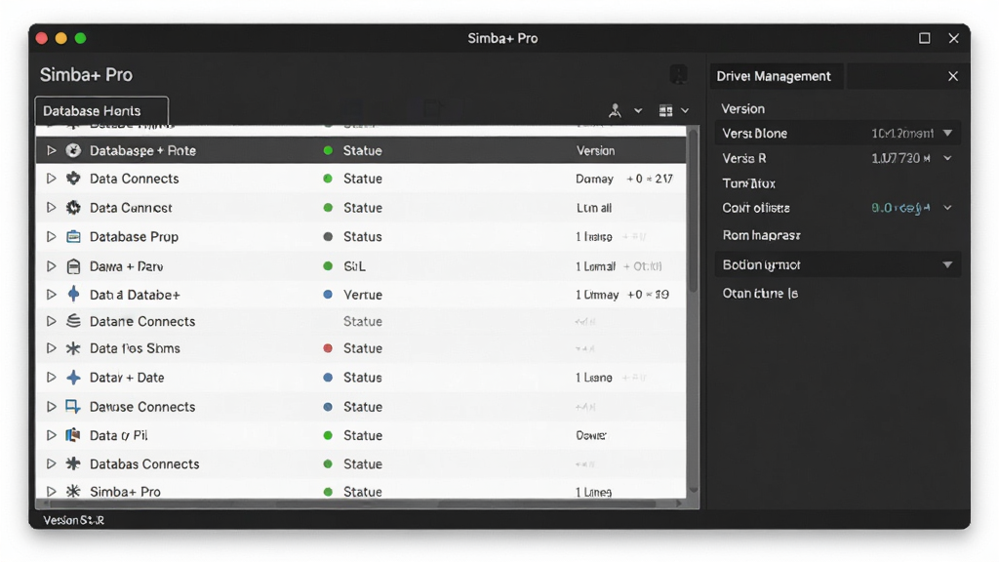Click the yellow macOS minimize button
The image size is (999, 562).
pos(61,38)
